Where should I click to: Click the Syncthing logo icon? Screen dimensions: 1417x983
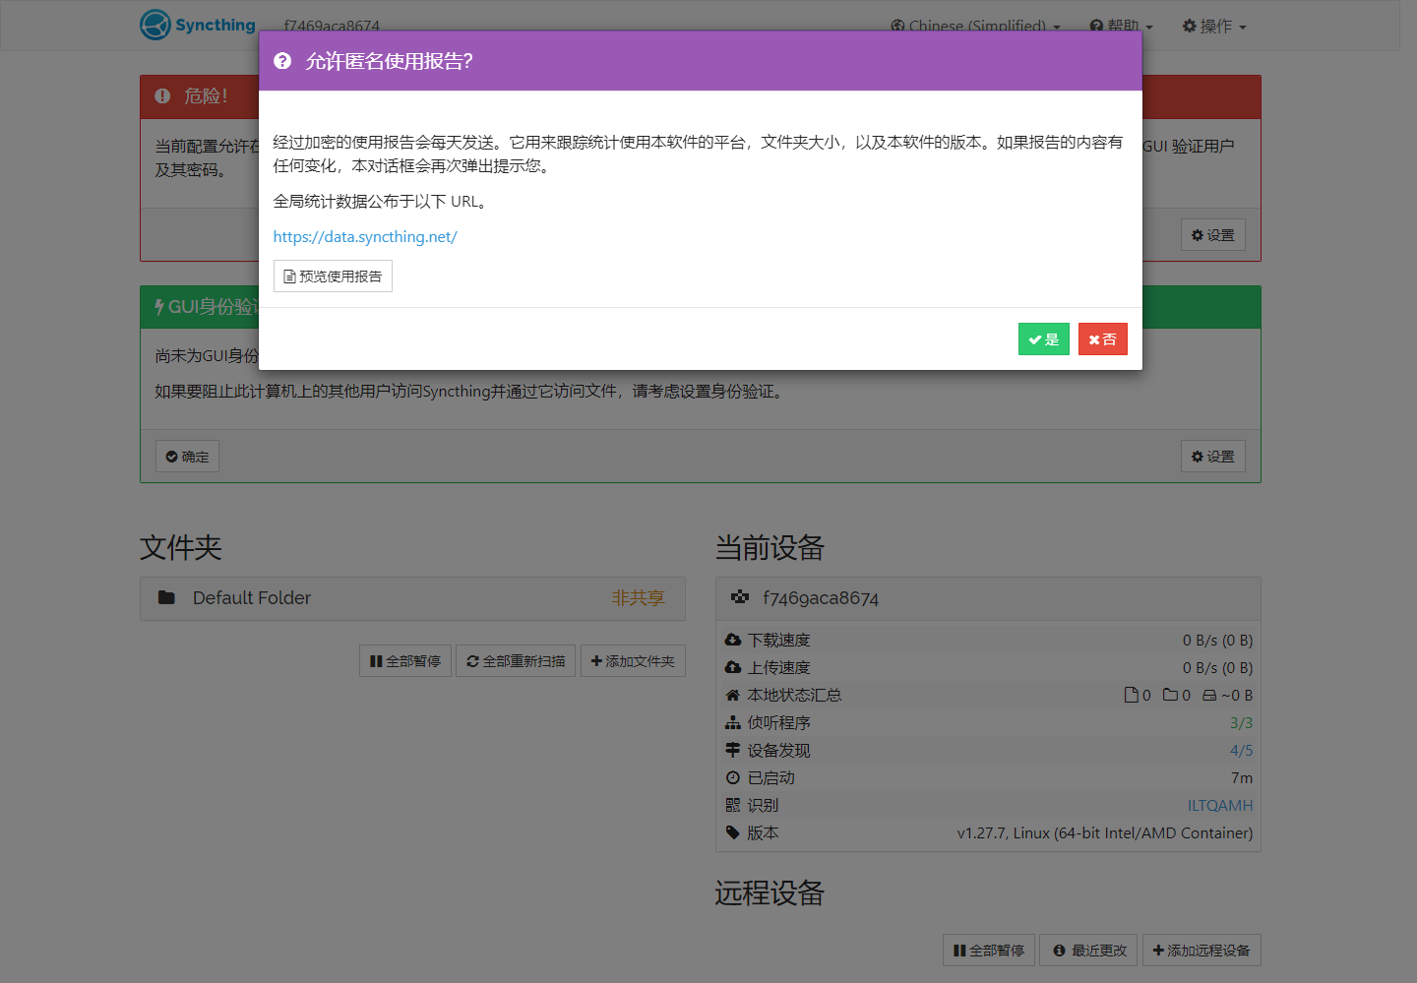tap(155, 25)
